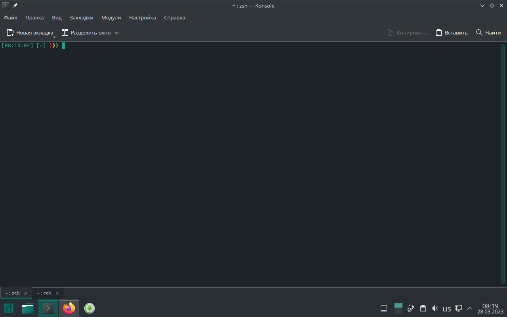This screenshot has width=507, height=317.
Task: Click the terminal scrollbar
Action: (x=503, y=164)
